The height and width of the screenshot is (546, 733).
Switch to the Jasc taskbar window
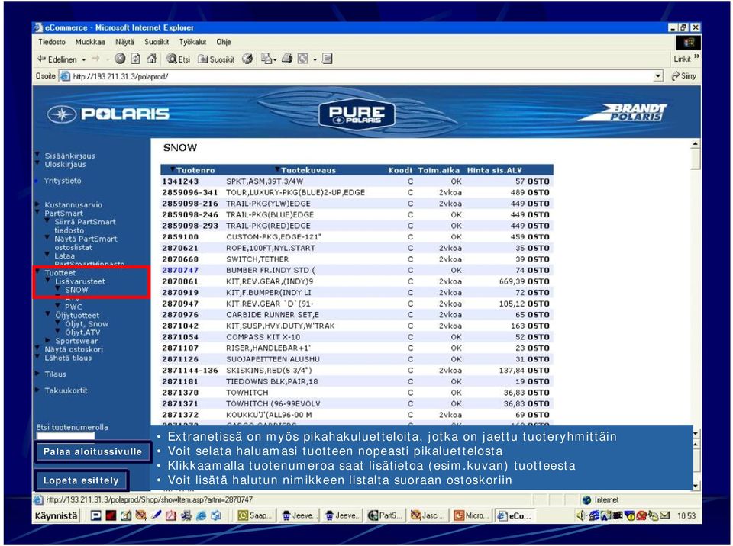[428, 515]
